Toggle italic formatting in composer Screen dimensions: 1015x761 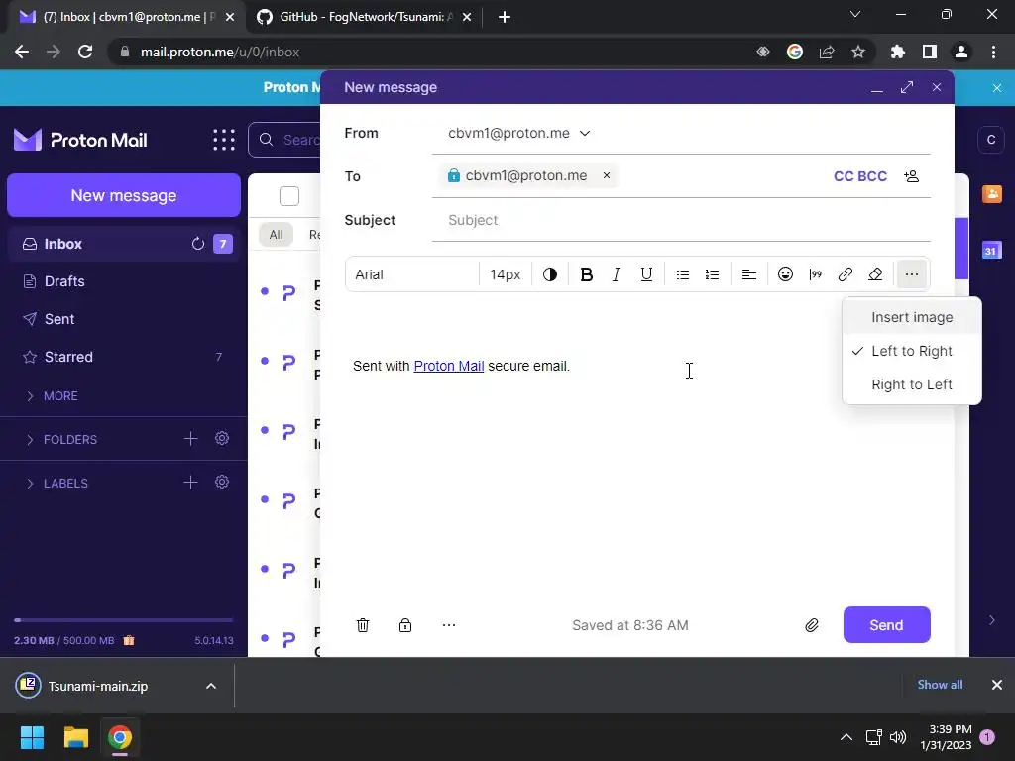point(617,274)
